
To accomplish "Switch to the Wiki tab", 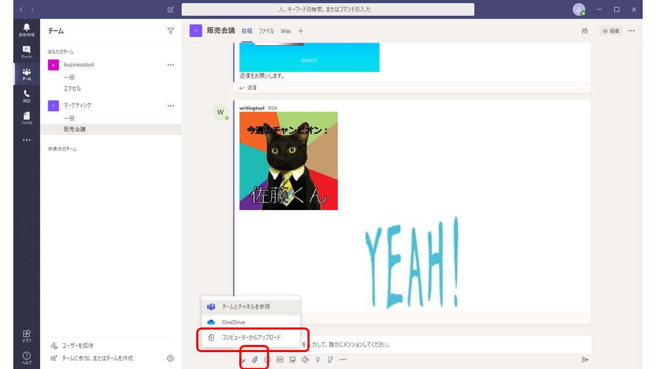I will click(x=285, y=31).
